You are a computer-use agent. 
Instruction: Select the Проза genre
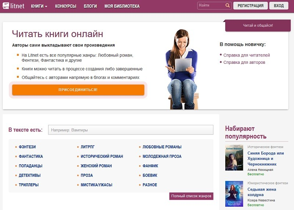(87, 176)
